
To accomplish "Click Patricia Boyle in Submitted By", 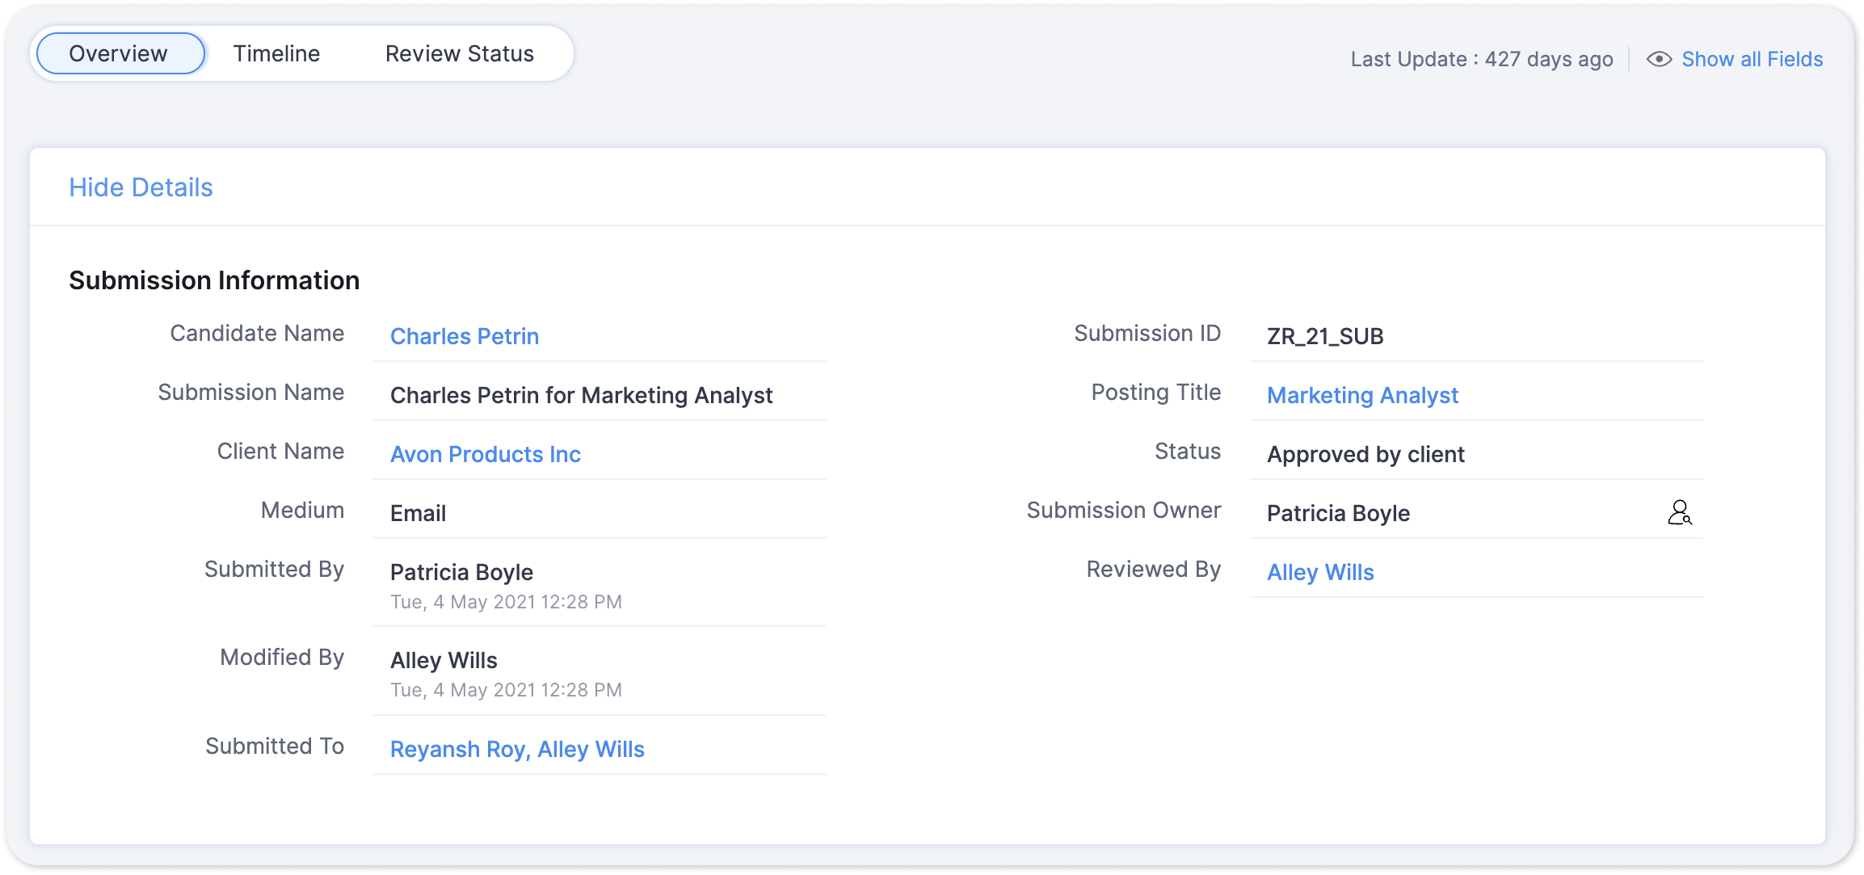I will pos(461,572).
